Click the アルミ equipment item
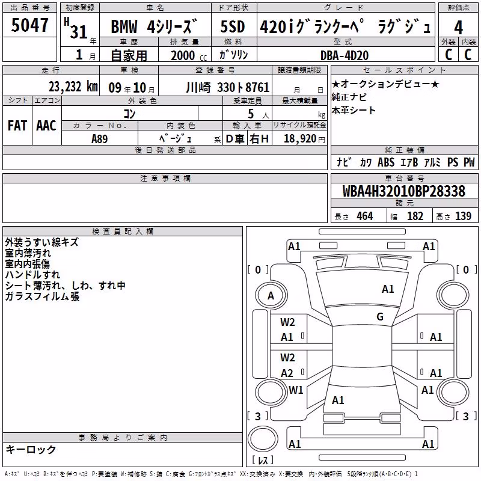The image size is (481, 481). coord(432,162)
